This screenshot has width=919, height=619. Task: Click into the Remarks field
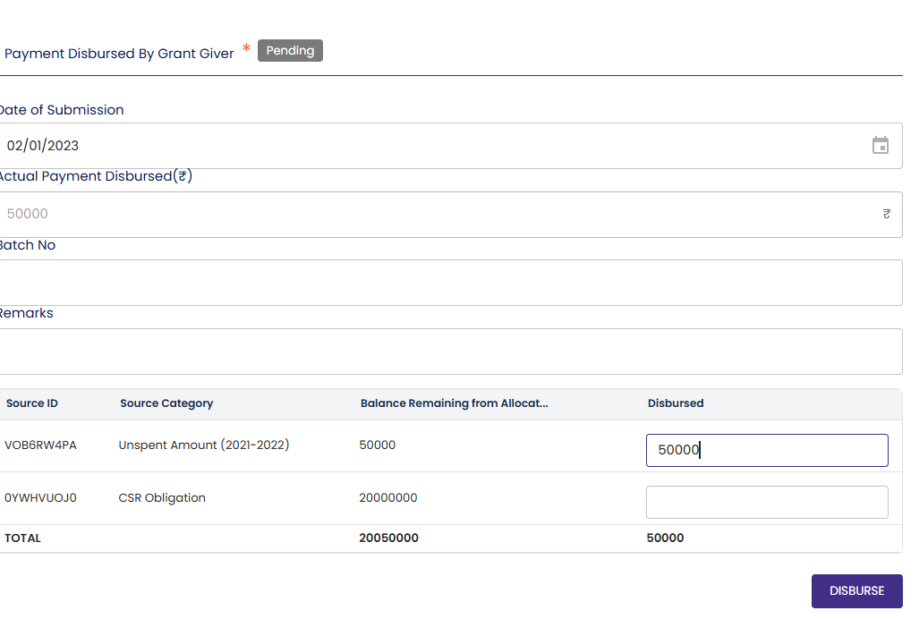coord(447,352)
